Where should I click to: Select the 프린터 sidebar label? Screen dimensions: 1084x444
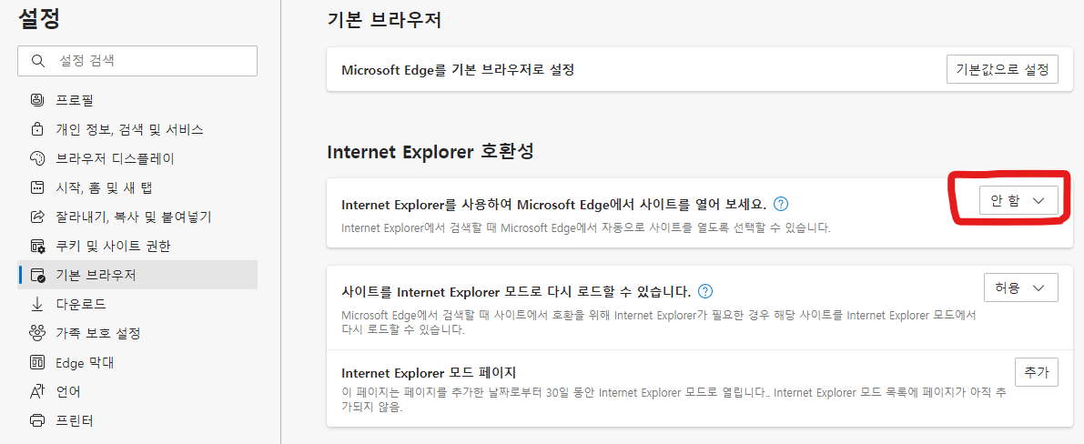click(74, 420)
